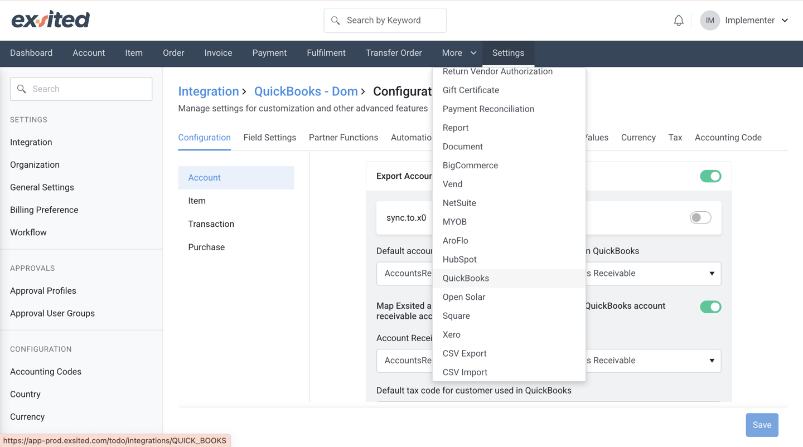803x447 pixels.
Task: Open the notifications bell
Action: (679, 21)
